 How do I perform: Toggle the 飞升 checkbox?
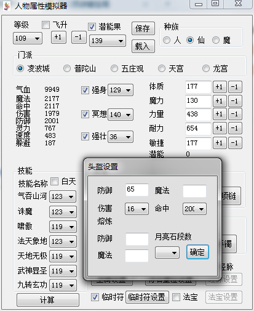tap(46, 25)
